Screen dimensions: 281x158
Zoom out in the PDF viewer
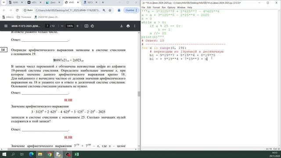[62, 26]
